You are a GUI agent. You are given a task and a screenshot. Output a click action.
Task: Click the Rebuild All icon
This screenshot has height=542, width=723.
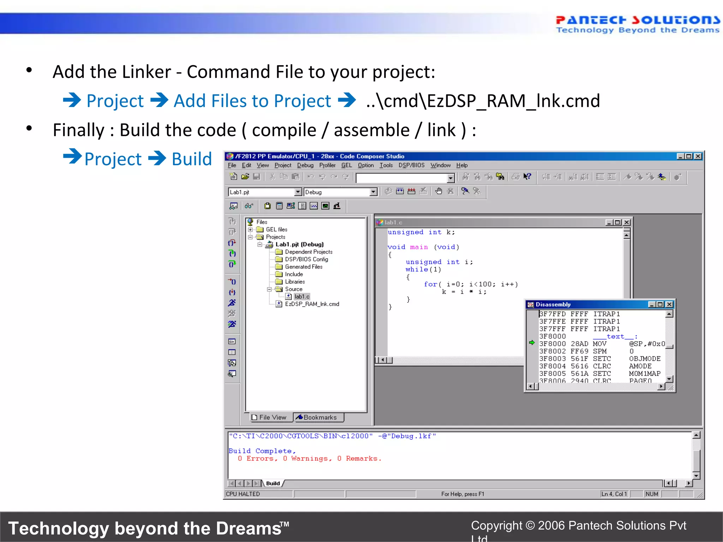pos(412,191)
